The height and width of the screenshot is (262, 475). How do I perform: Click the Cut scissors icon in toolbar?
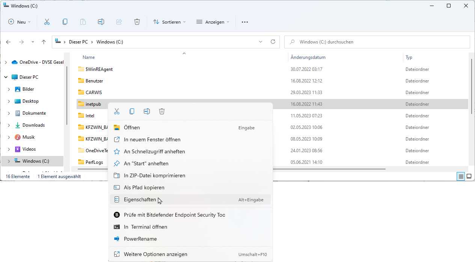(x=47, y=22)
